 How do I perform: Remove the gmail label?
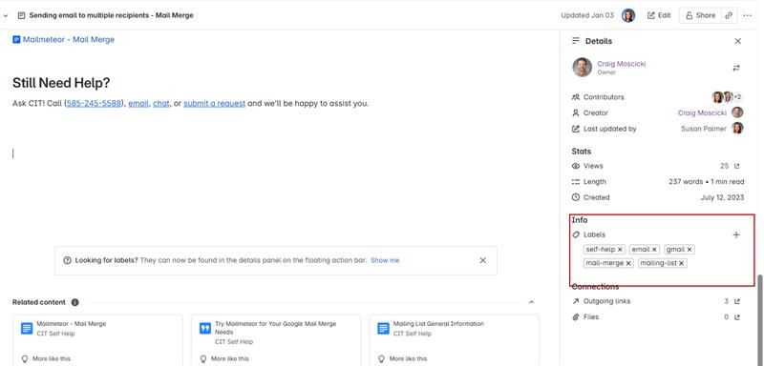click(690, 250)
